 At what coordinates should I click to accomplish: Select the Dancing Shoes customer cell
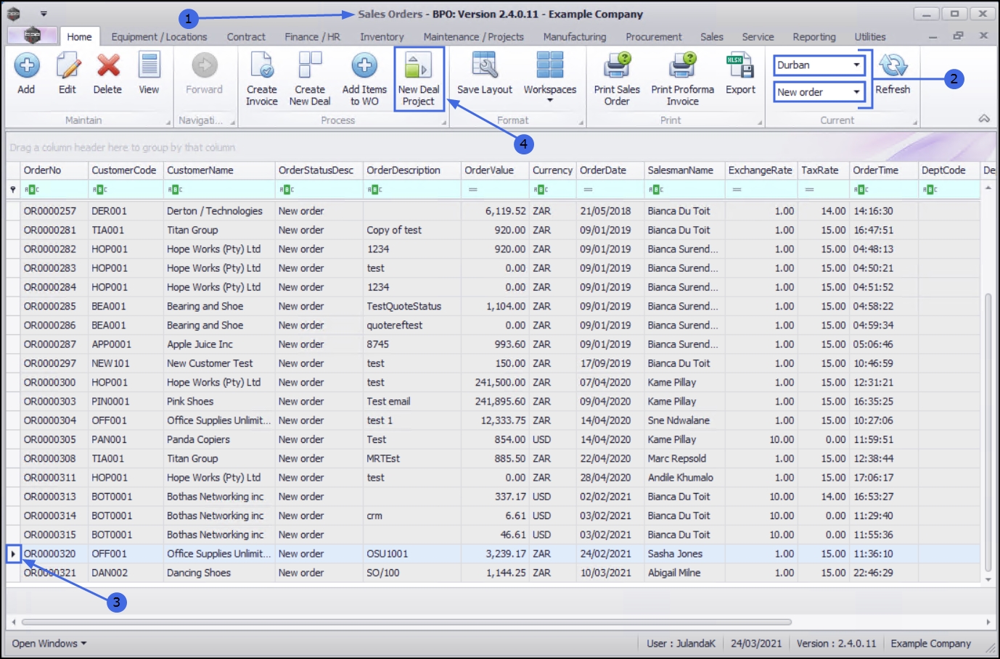click(219, 573)
